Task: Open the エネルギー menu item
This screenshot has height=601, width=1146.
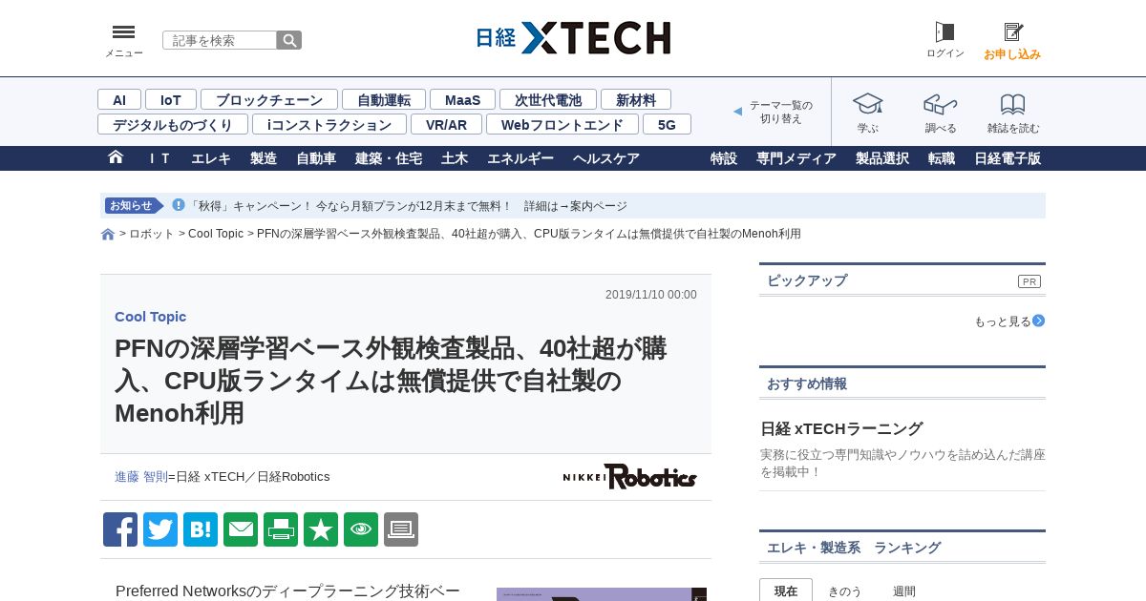Action: (520, 158)
